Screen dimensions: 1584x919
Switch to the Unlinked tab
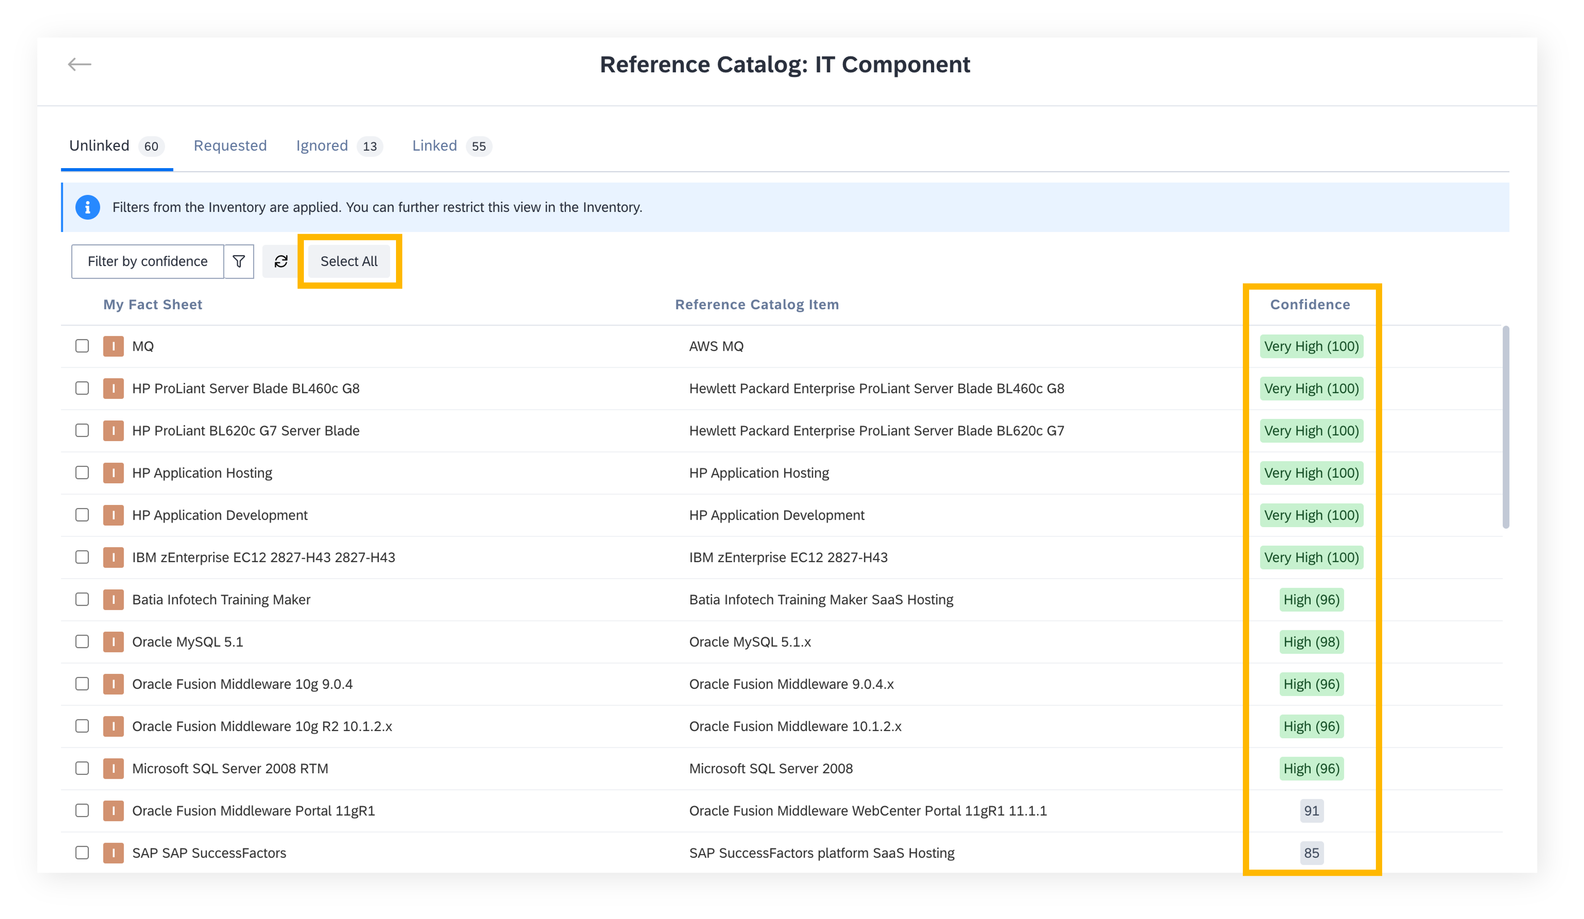click(x=117, y=146)
